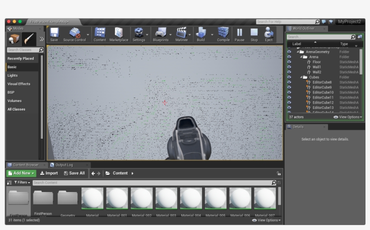
Task: Collapse the Cubes folder tree node
Action: point(301,77)
